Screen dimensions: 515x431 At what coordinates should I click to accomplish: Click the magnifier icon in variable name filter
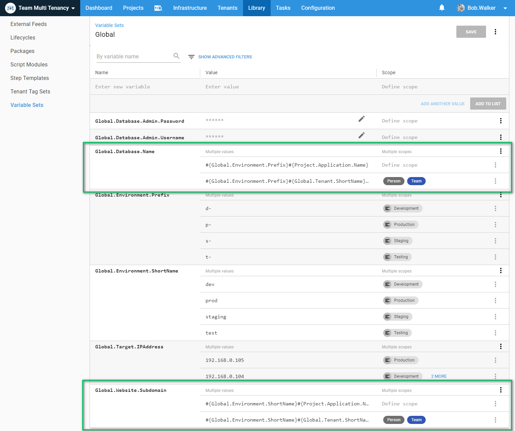pyautogui.click(x=176, y=56)
